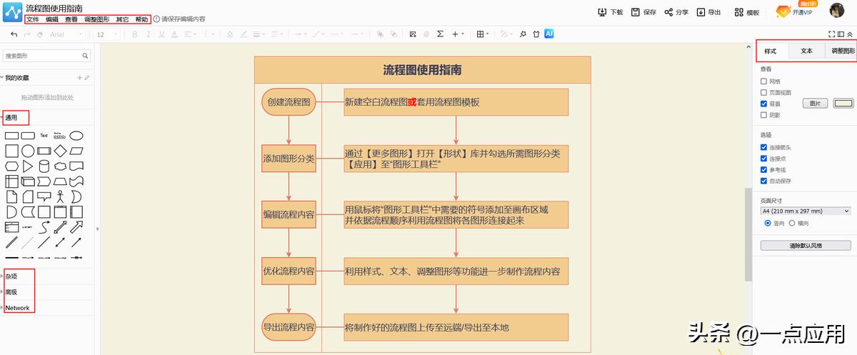Image resolution: width=857 pixels, height=355 pixels.
Task: Open the 帮助 menu
Action: coord(142,19)
